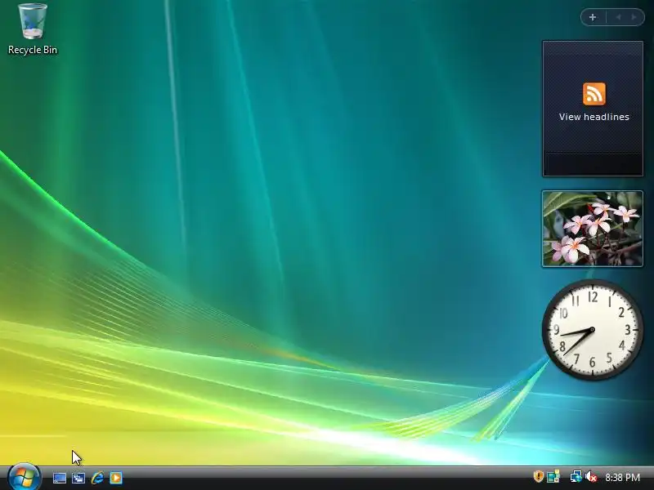Click the flower slideshow gadget photo
654x490 pixels.
coord(592,229)
